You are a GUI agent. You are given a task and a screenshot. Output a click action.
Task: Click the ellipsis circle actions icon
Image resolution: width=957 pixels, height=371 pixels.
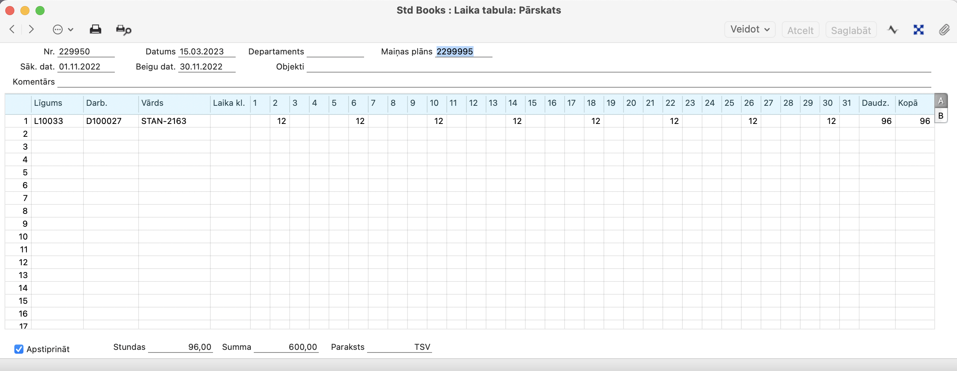(58, 29)
